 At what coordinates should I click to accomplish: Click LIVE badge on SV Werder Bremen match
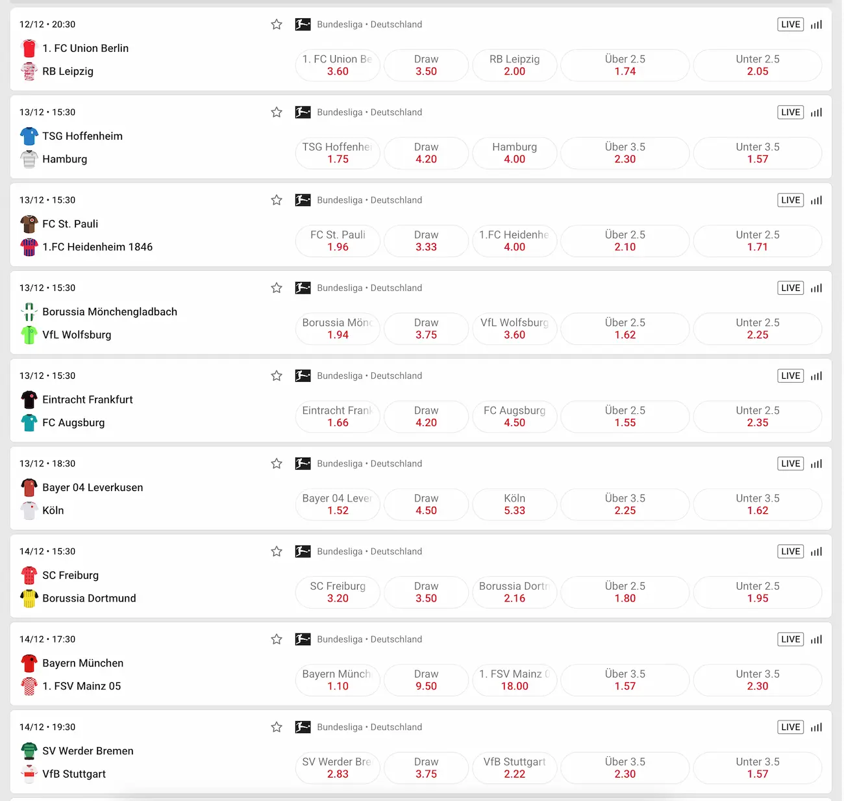tap(790, 727)
